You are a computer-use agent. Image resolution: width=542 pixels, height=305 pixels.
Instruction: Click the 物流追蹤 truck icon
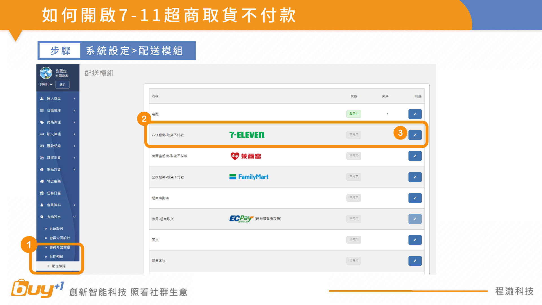(42, 181)
